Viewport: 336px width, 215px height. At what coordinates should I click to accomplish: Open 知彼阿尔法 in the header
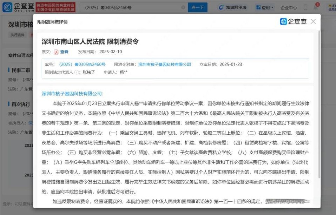pyautogui.click(x=232, y=7)
